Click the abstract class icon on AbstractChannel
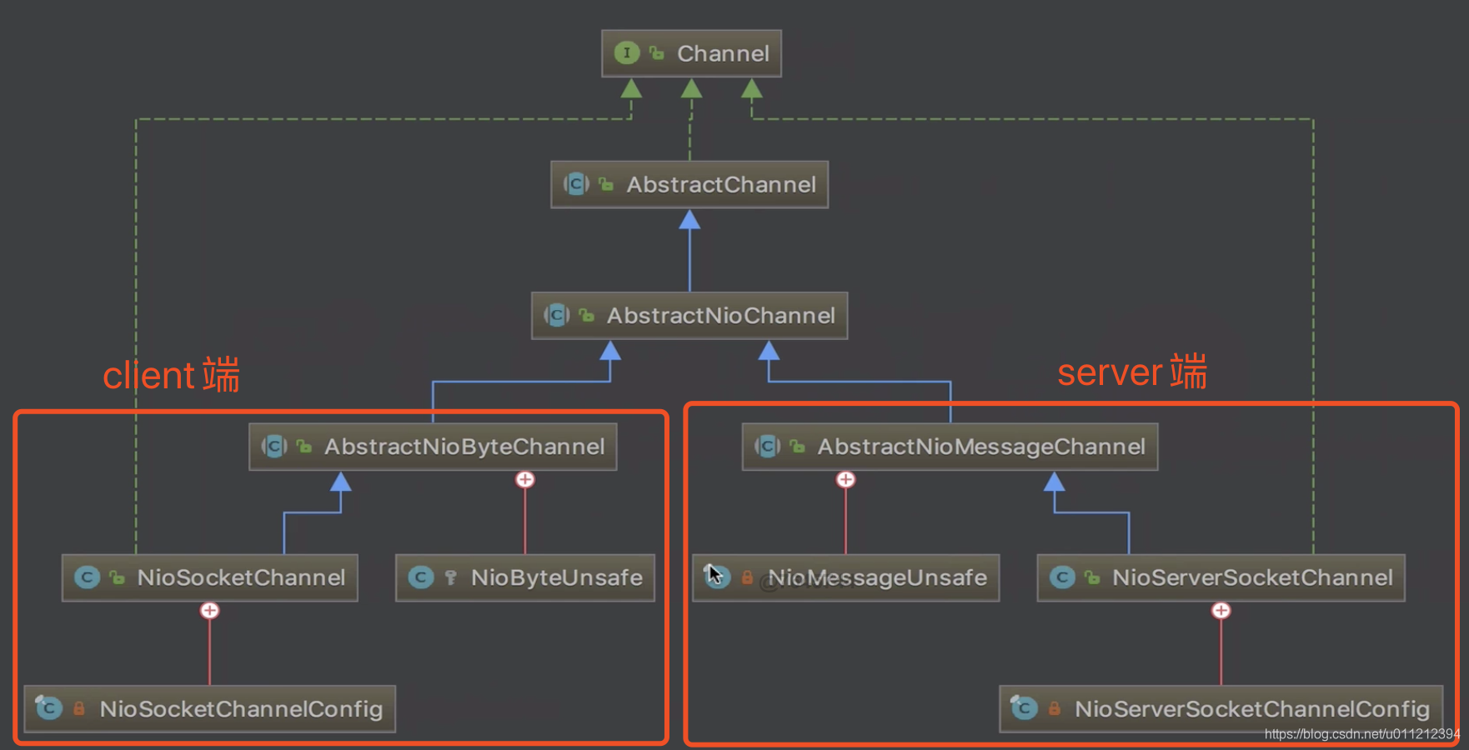 coord(576,184)
